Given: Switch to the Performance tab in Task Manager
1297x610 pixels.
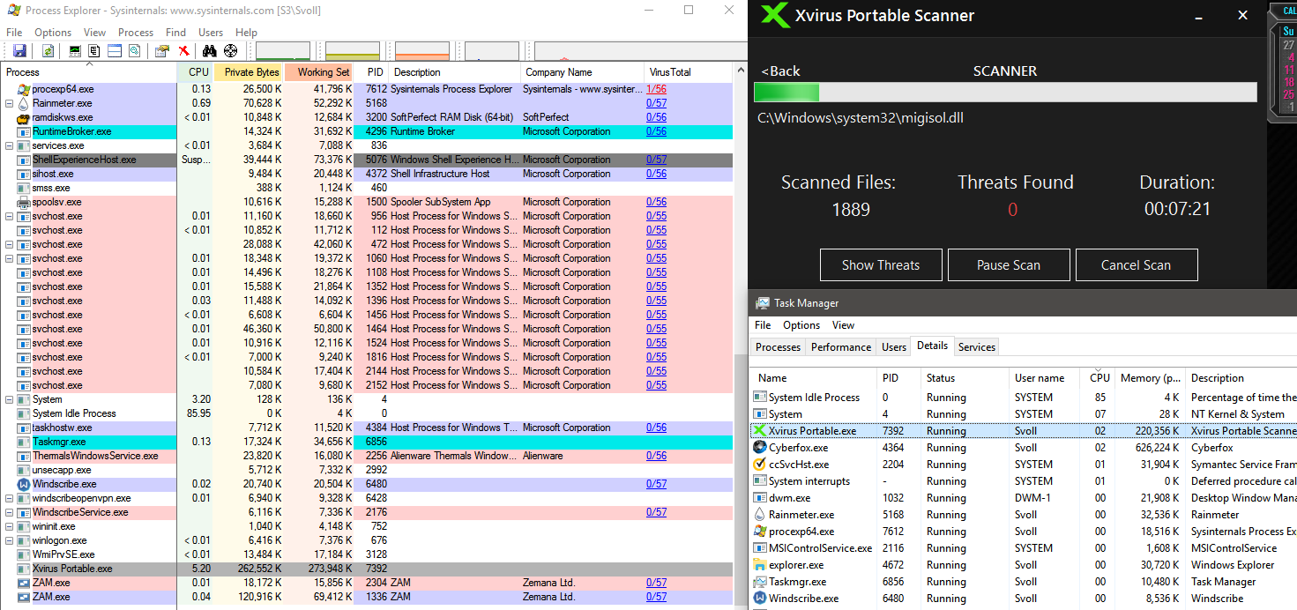Looking at the screenshot, I should click(x=840, y=347).
